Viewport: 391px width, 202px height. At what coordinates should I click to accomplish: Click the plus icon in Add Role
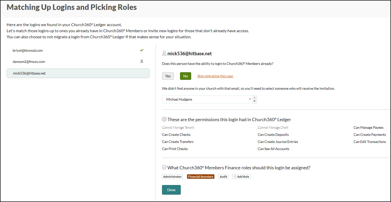tap(235, 177)
